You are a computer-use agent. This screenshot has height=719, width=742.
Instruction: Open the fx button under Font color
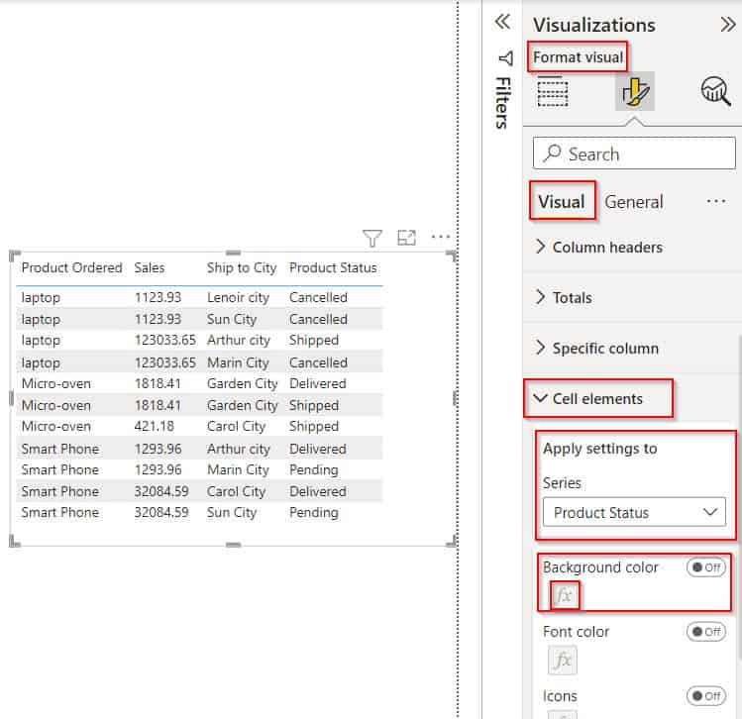(563, 660)
